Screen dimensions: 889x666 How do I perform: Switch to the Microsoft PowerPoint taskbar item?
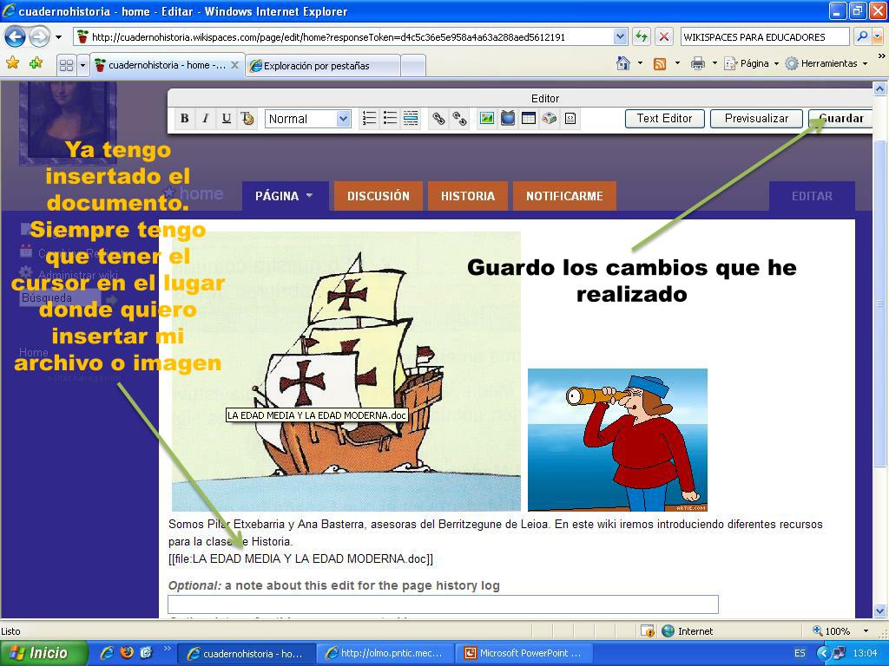coord(524,653)
